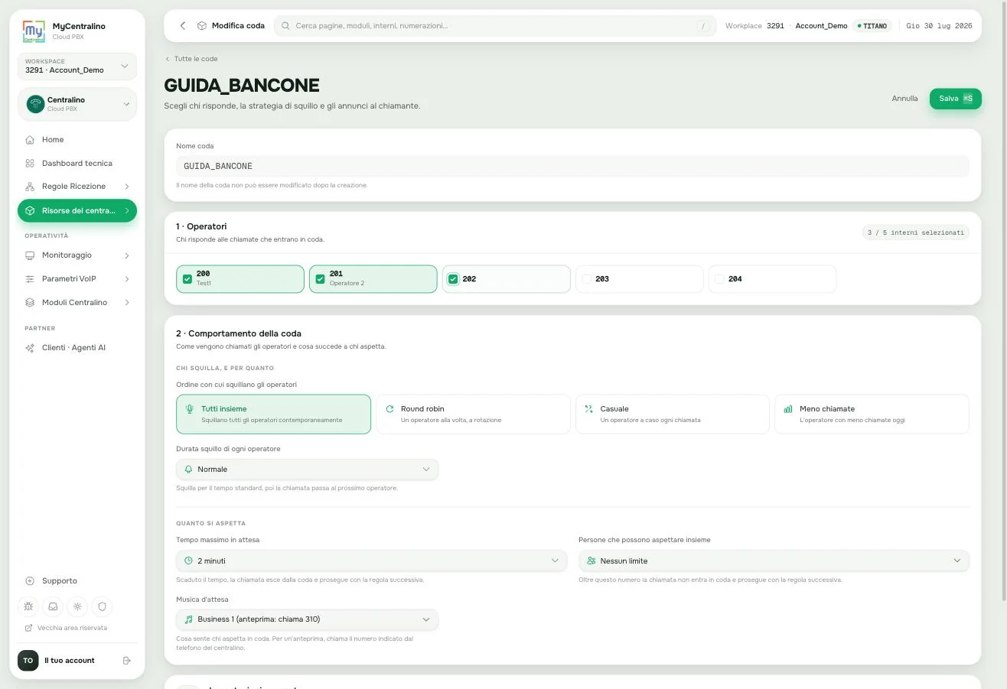
Task: Click the Moduli Centralino layers icon
Action: [x=30, y=303]
